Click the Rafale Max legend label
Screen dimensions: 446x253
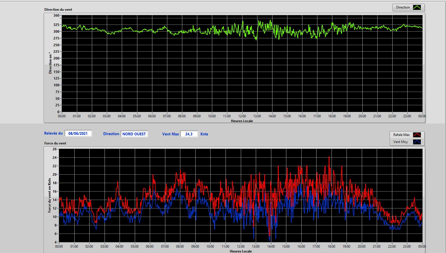tap(401, 135)
